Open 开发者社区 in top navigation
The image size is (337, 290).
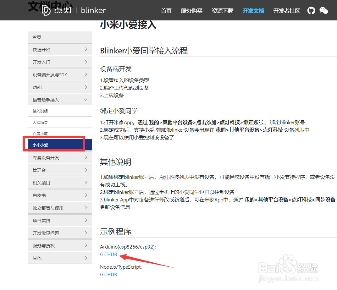pyautogui.click(x=286, y=11)
